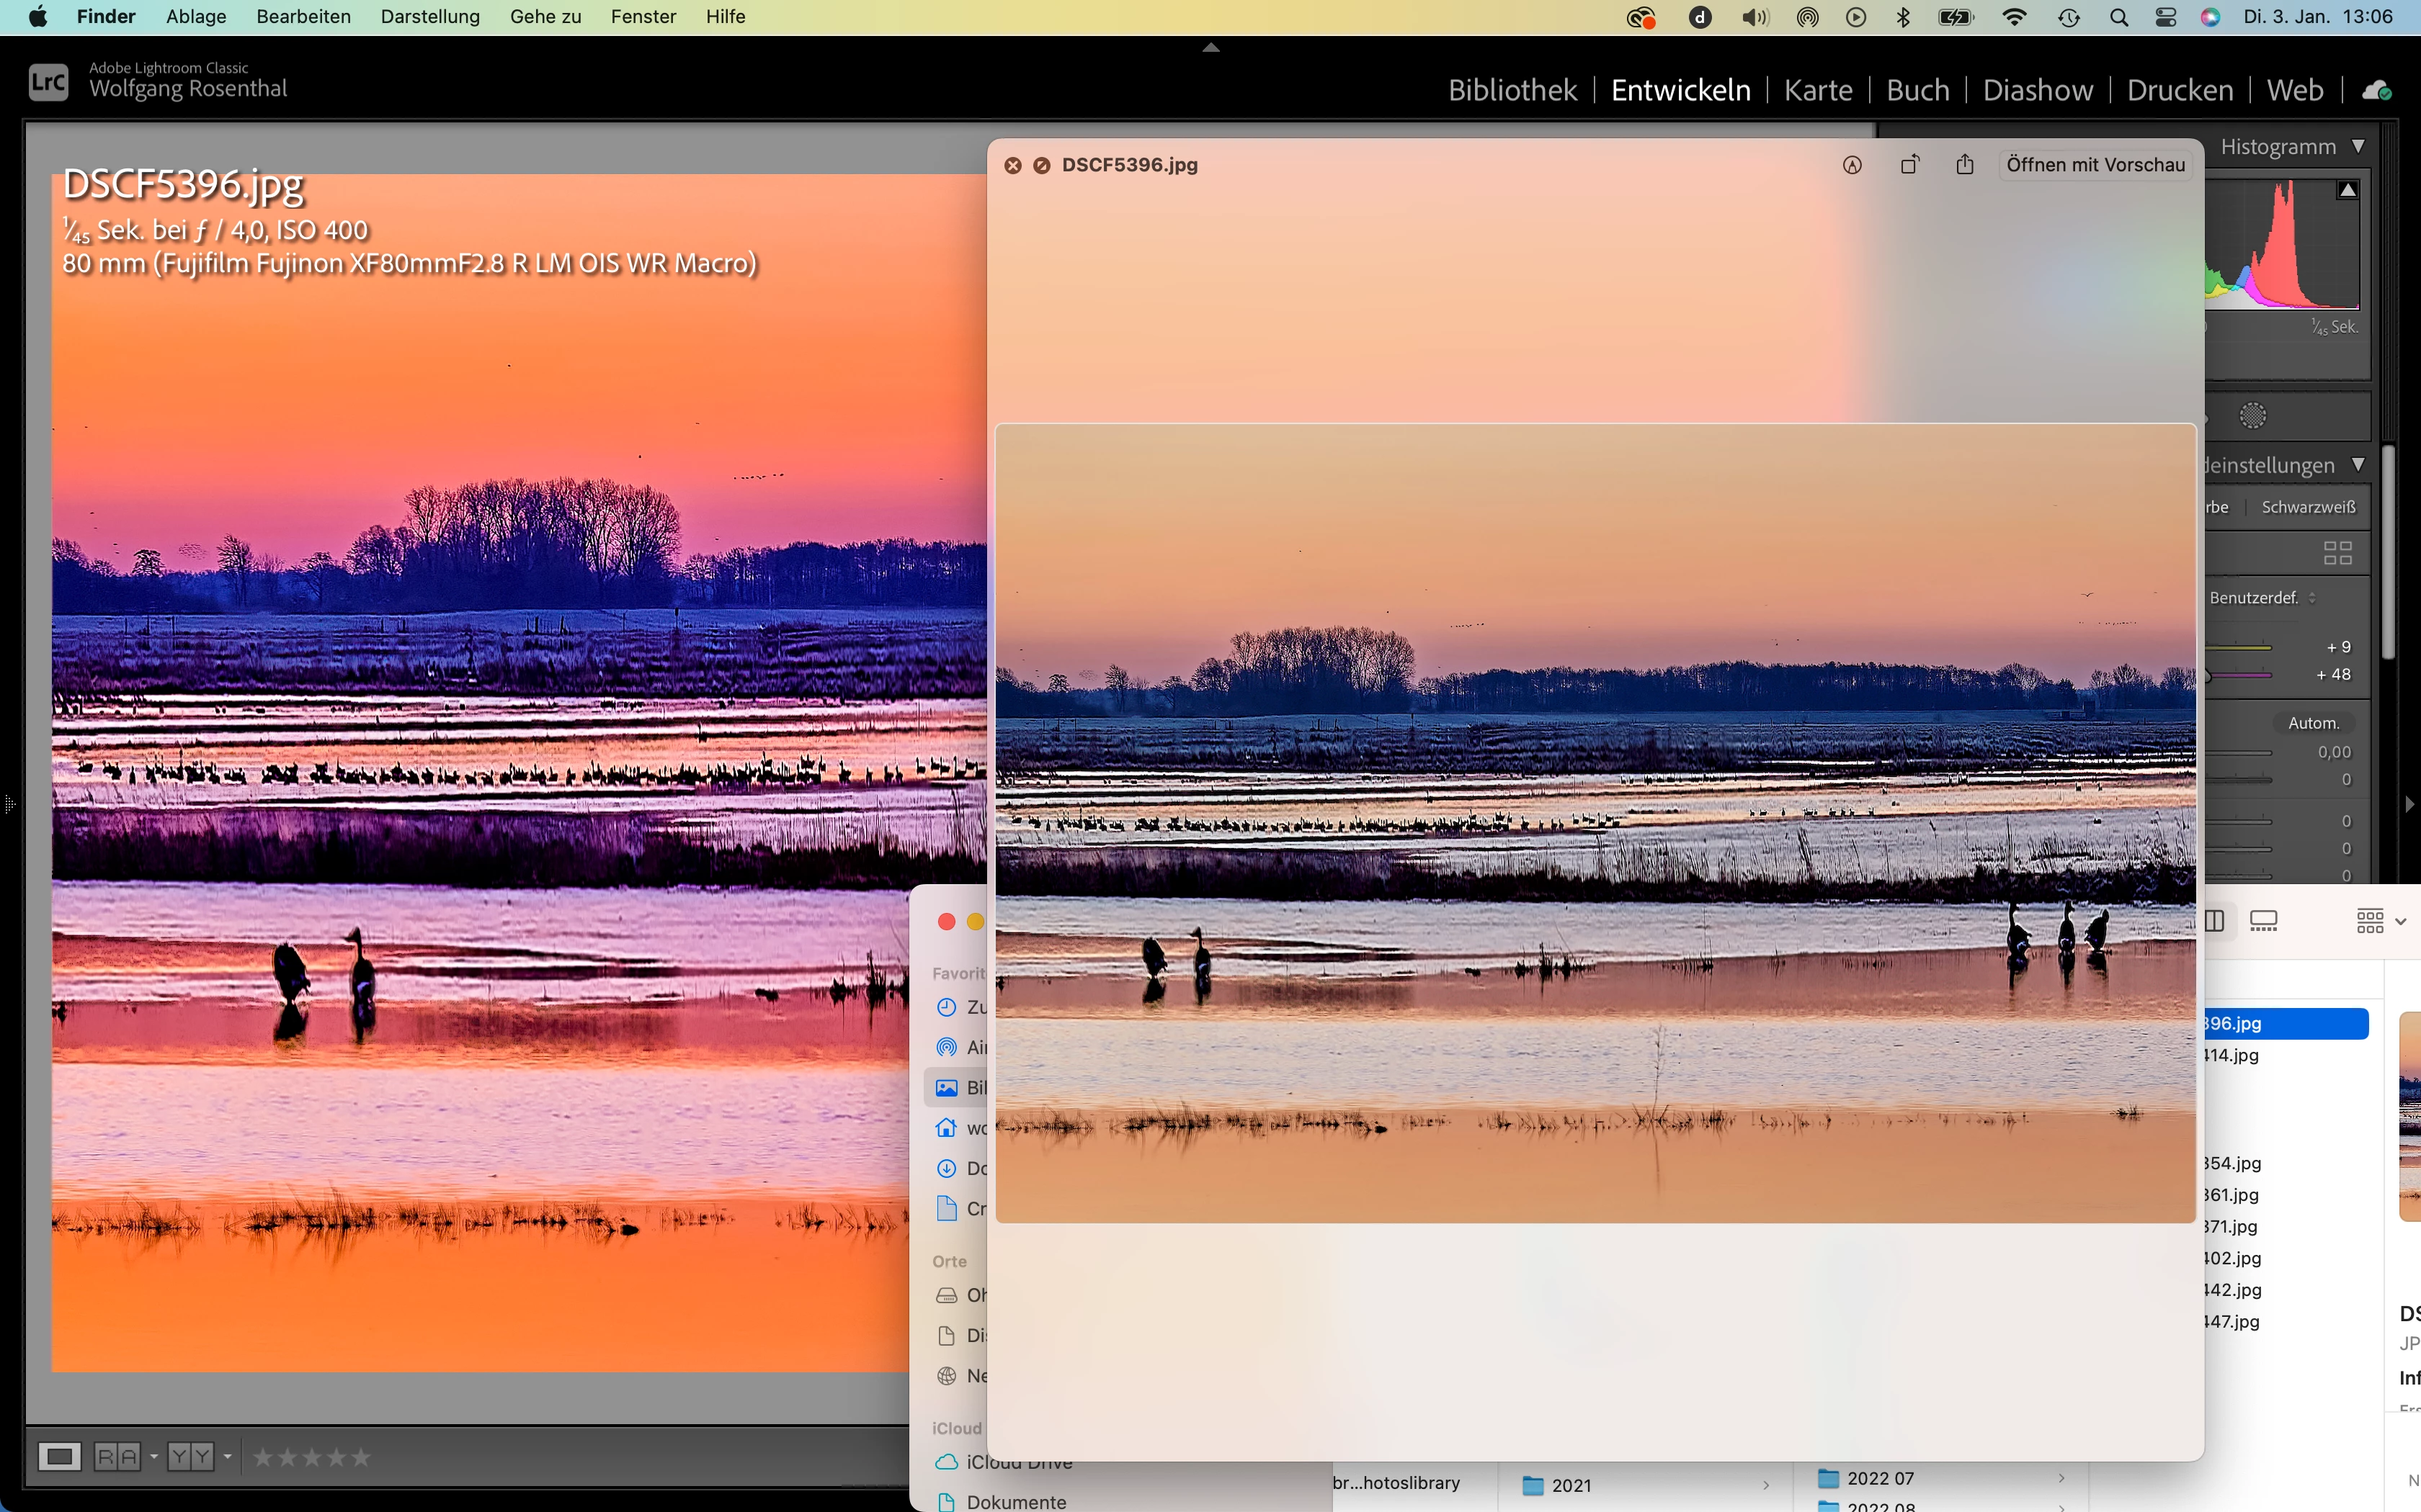Viewport: 2421px width, 1512px height.
Task: Adjust the magenta tint slider
Action: pos(2238,675)
